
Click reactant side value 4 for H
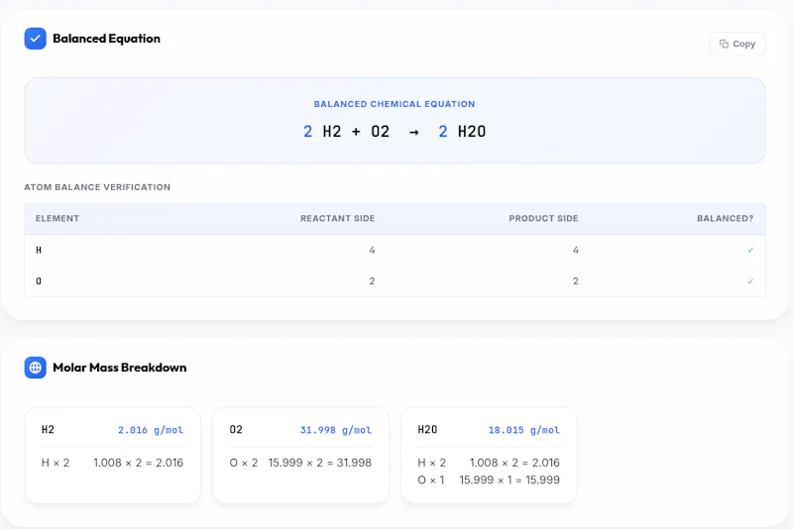point(372,250)
